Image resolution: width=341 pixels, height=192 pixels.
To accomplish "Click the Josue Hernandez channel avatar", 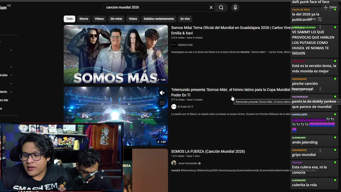I will pos(174,163).
